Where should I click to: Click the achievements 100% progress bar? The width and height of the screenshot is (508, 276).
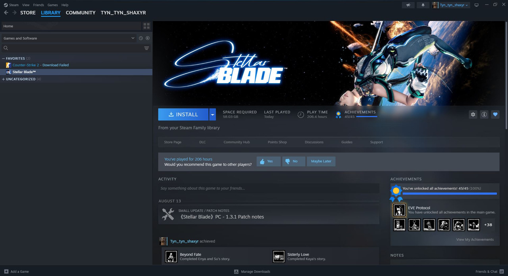pos(450,193)
